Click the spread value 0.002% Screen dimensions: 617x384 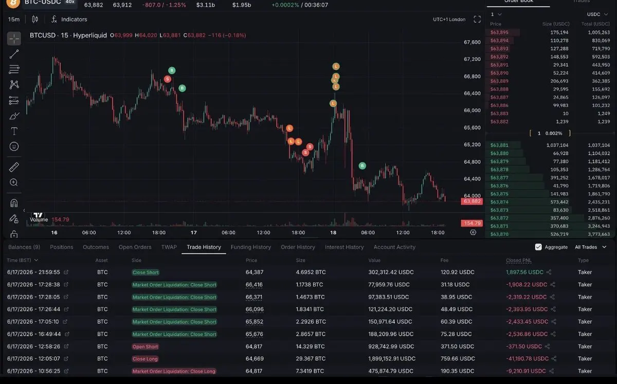[555, 133]
